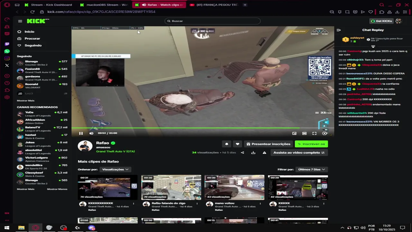
Task: Open Instagram in the Opera sidebar
Action: click(7, 58)
